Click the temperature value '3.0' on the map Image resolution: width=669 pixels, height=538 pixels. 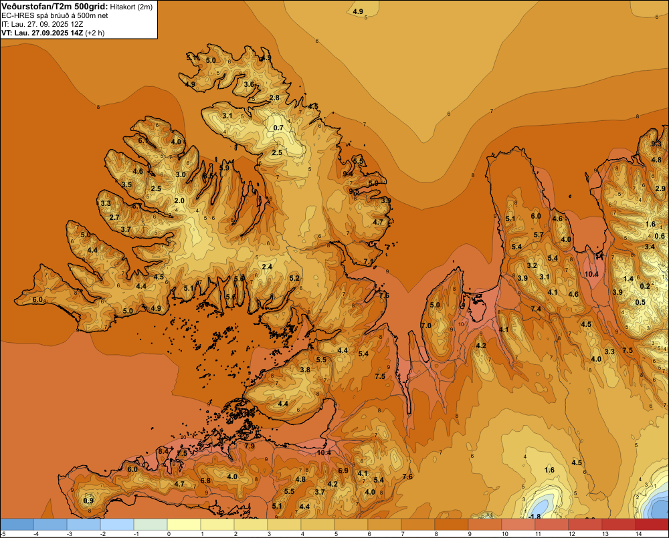coord(181,174)
